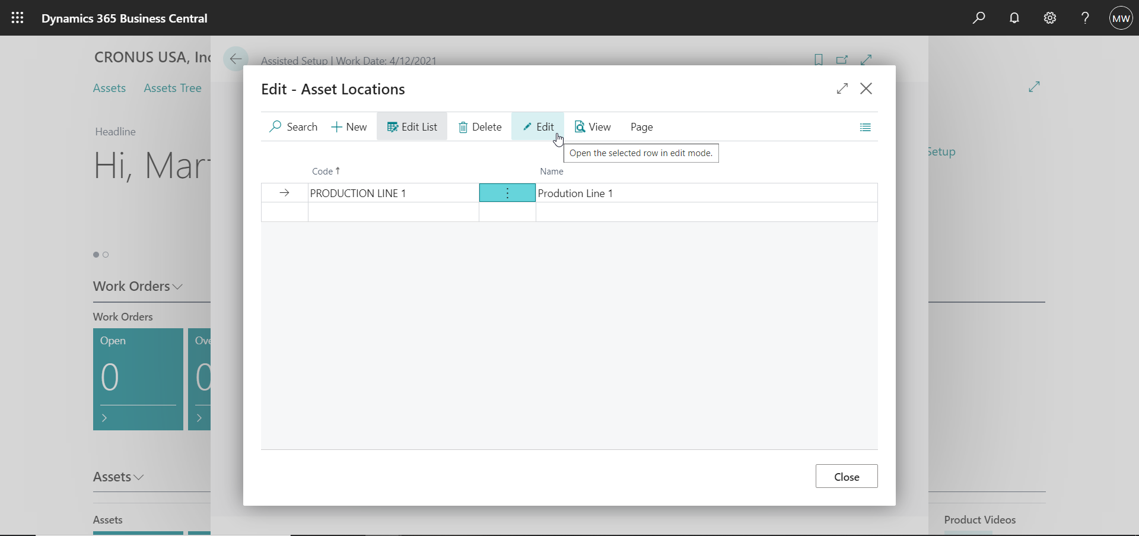The height and width of the screenshot is (536, 1139).
Task: Open the Open work orders tile
Action: (x=138, y=379)
